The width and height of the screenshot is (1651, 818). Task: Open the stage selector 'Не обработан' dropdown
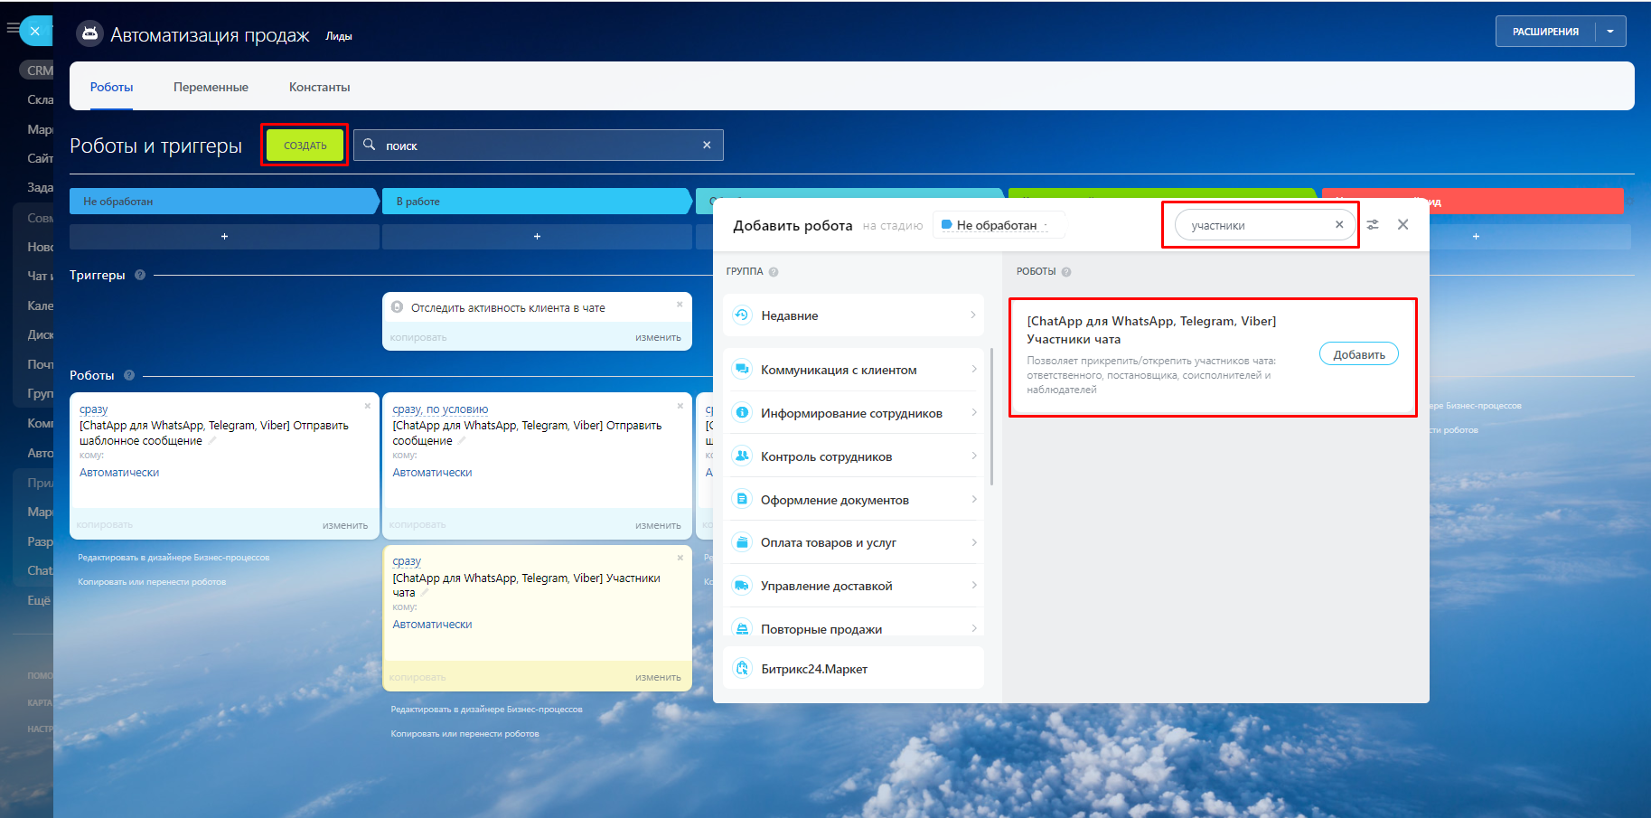coord(997,225)
